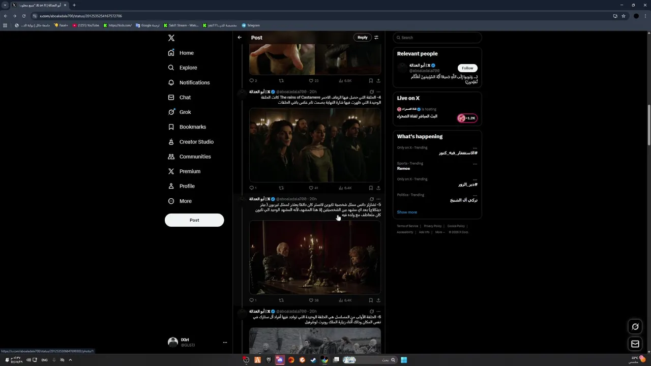Like the top post with 23 likes
The image size is (651, 366).
[x=313, y=80]
